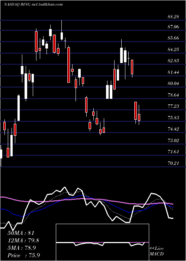186x261 pixels.
Task: Click the 82.85 price level label
Action: point(174,60)
